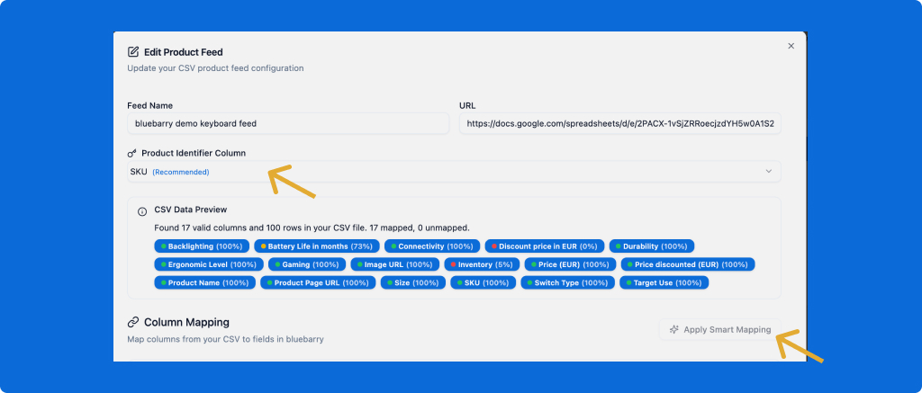Select the Backlighting (100%) column tag
This screenshot has width=922, height=393.
coord(202,246)
